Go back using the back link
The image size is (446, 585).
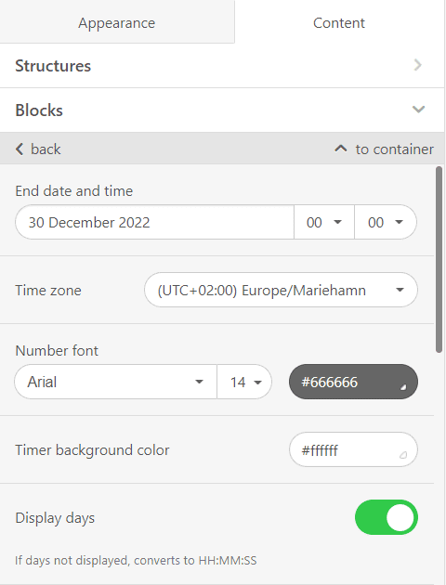pos(38,149)
